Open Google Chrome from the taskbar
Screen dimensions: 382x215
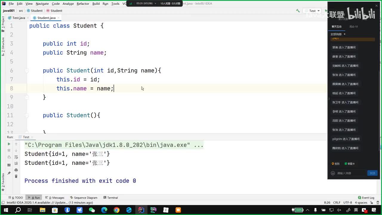[x=116, y=210]
